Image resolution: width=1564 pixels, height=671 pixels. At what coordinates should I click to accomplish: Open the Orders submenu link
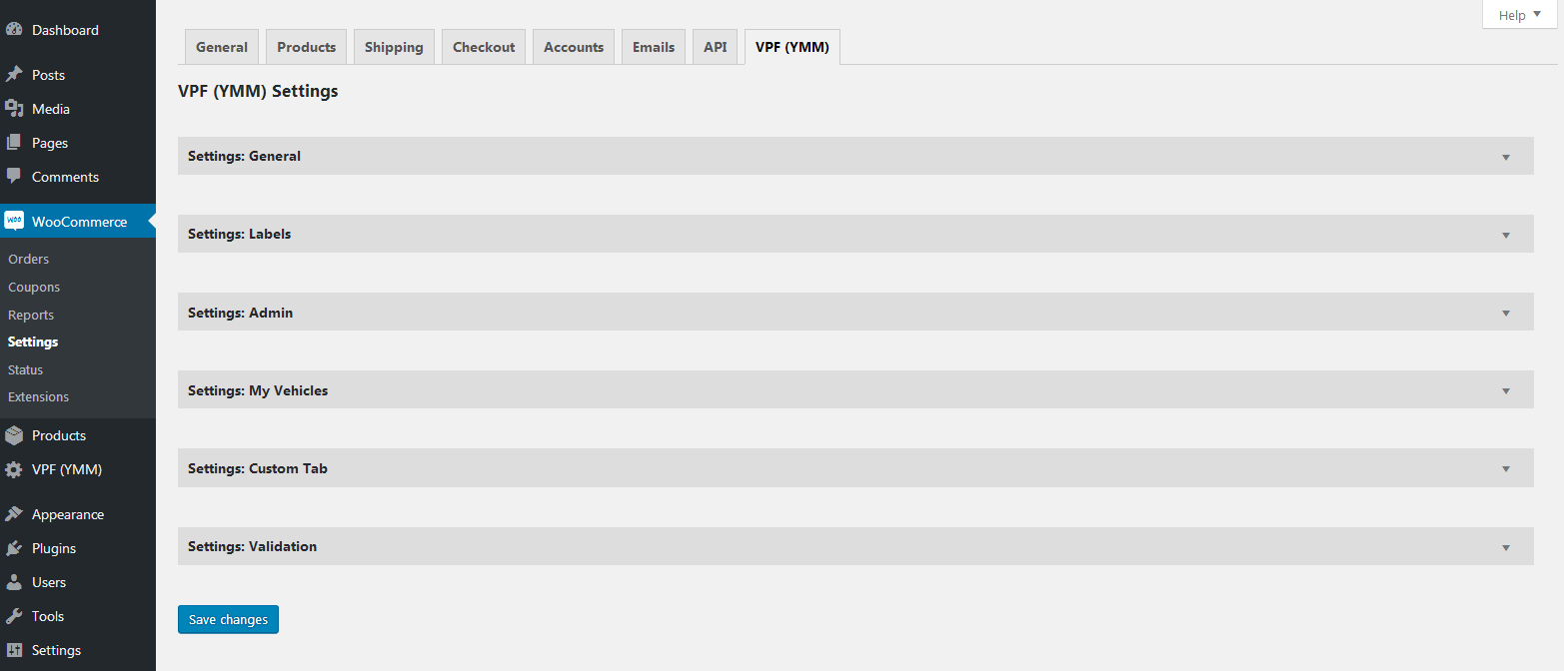coord(28,259)
